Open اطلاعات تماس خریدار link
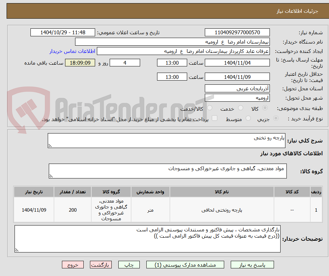 [x=72, y=51]
